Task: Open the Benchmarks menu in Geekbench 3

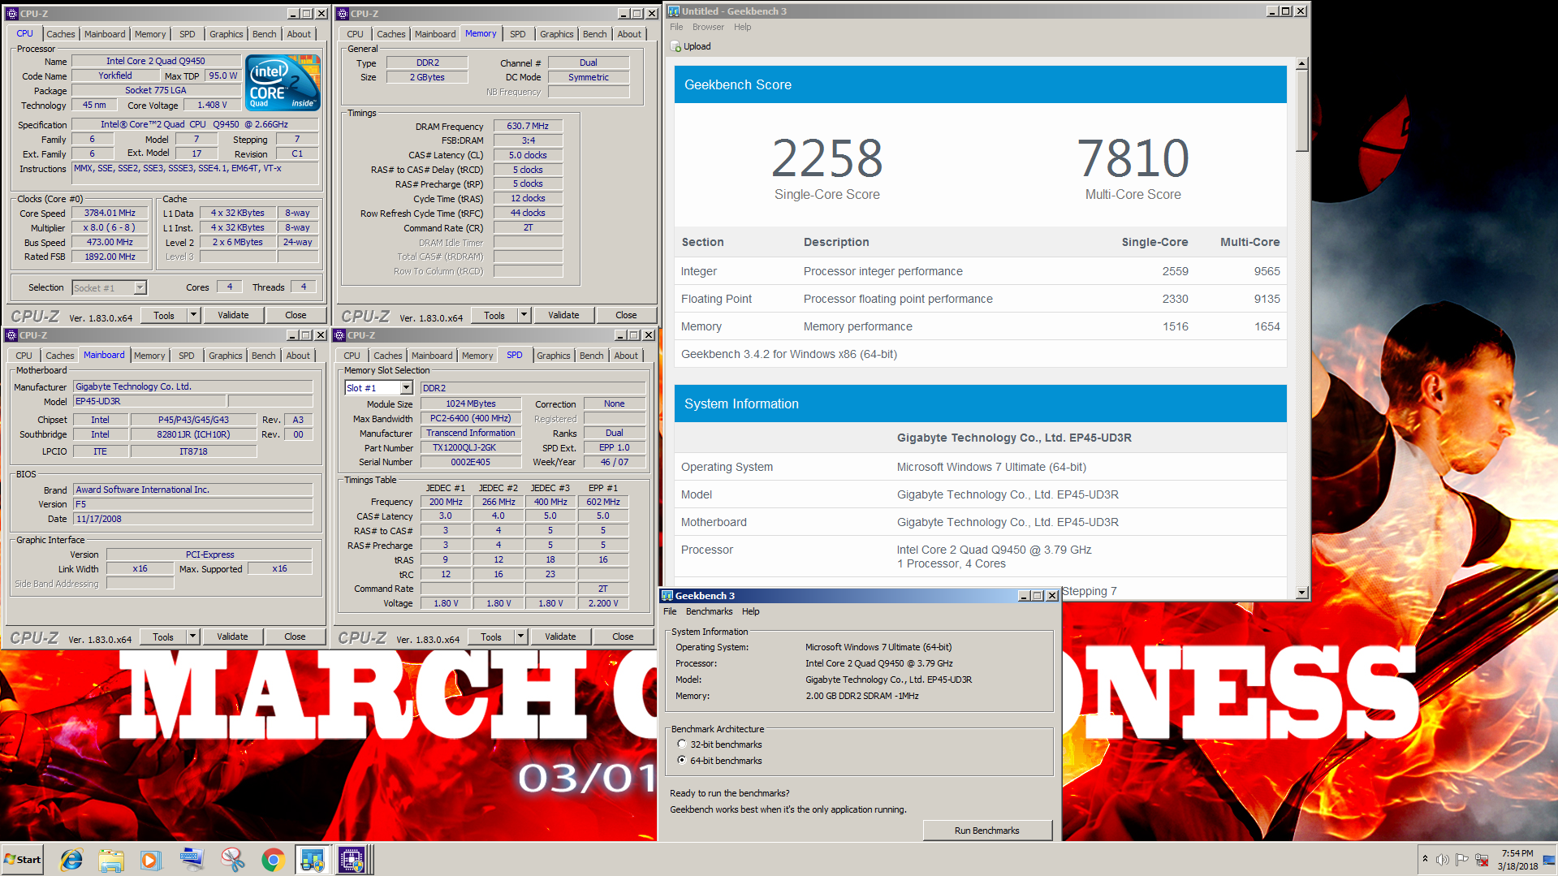Action: pyautogui.click(x=709, y=611)
